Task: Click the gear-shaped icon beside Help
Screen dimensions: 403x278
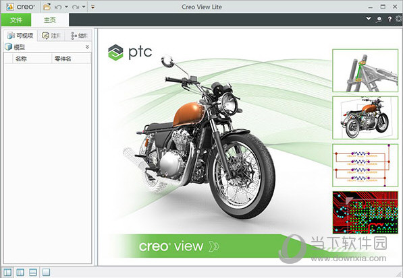Action: pyautogui.click(x=399, y=19)
